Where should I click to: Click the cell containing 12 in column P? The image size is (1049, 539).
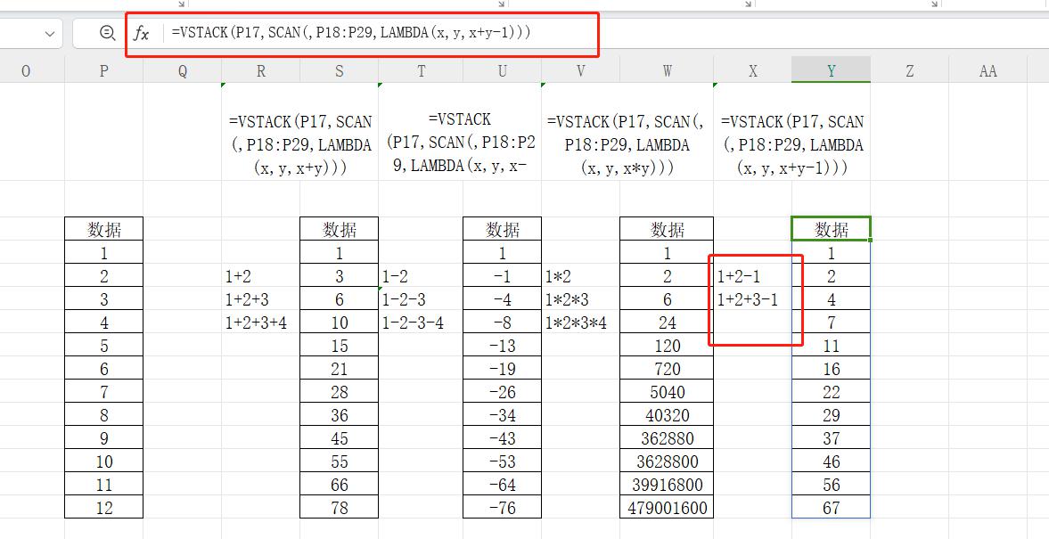tap(103, 508)
